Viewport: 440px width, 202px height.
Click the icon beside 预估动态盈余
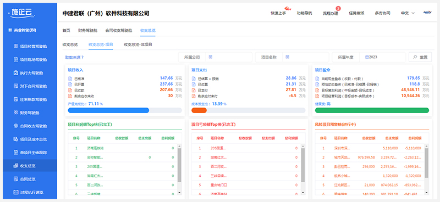[x=317, y=85]
